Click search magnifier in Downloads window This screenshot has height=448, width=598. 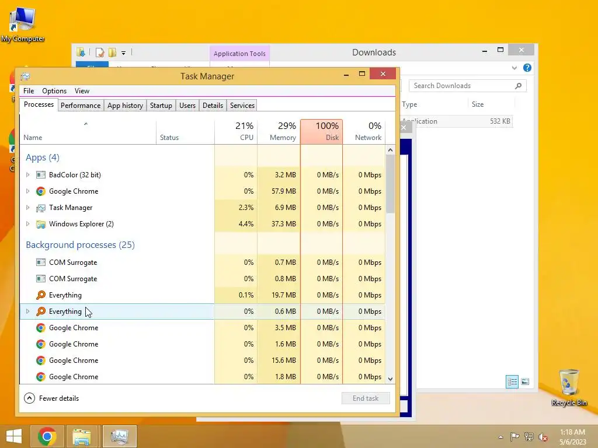[518, 86]
